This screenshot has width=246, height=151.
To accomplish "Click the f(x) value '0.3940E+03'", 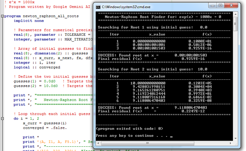I will click(x=200, y=90).
